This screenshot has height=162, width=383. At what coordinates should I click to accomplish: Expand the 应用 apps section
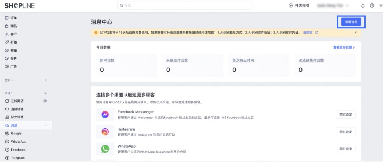click(9, 80)
